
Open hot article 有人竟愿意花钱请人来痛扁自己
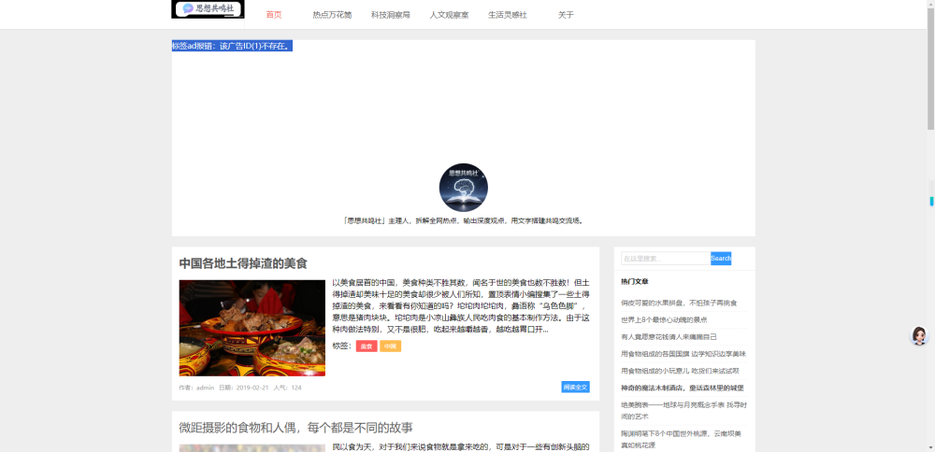click(669, 336)
